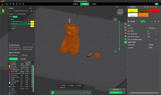161x95 pixels.
Task: Click the green list icon in the Process header
Action: click(x=152, y=21)
